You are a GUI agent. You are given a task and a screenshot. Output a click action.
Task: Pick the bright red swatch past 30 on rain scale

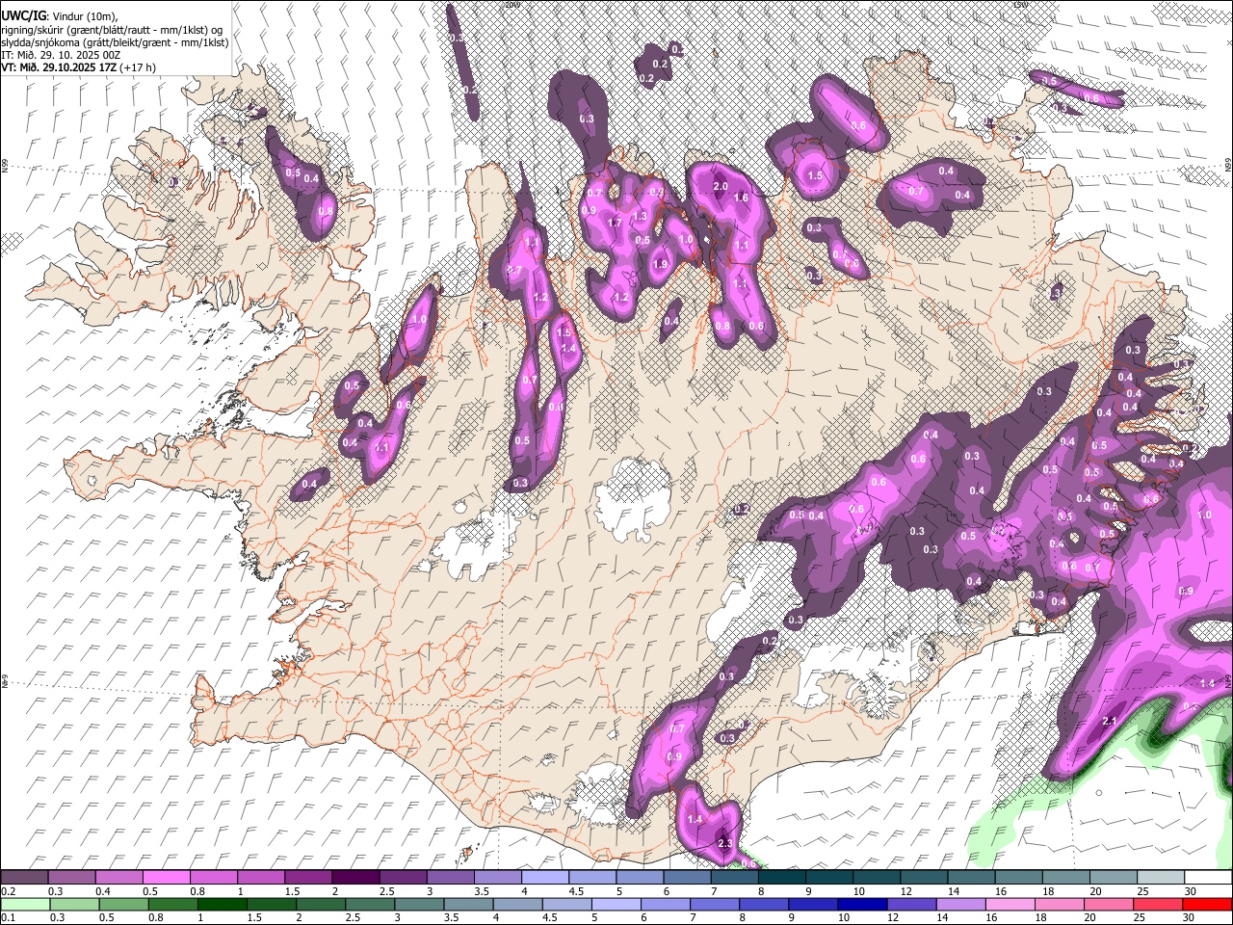1208,903
